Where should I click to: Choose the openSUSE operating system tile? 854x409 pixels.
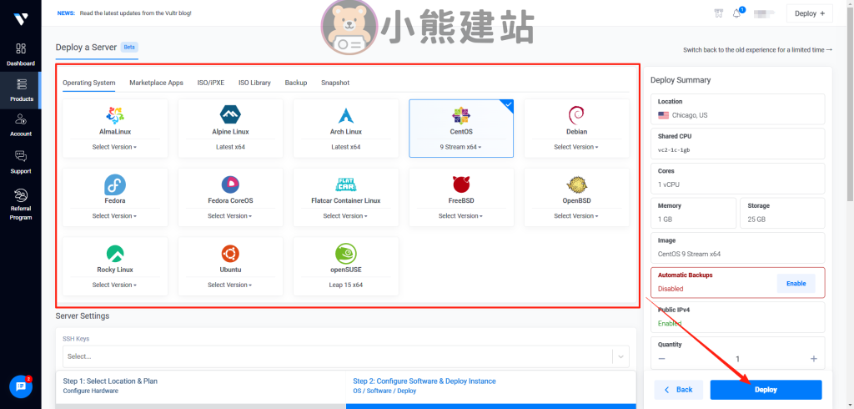pos(345,265)
